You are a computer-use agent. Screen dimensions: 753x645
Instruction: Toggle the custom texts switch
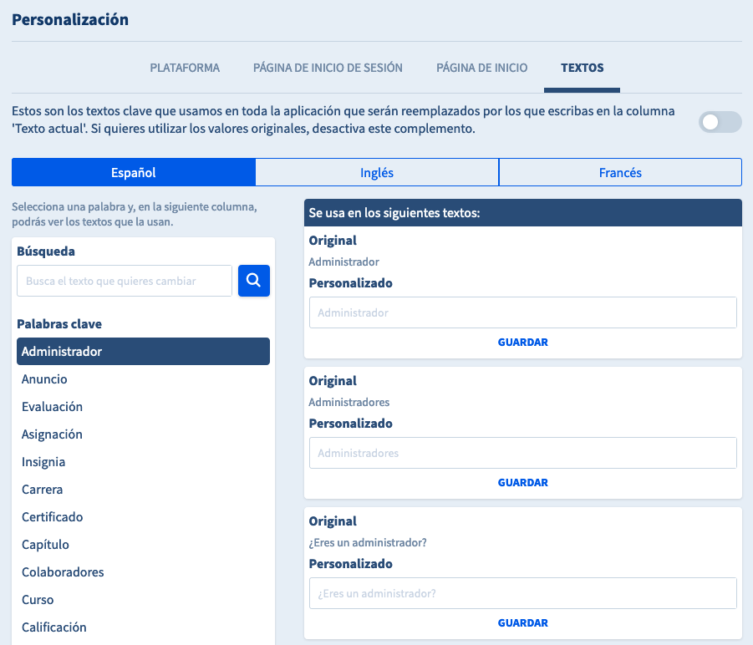coord(720,123)
